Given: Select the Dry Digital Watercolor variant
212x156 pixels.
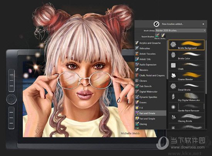Looking at the screenshot, I should click(x=187, y=97).
